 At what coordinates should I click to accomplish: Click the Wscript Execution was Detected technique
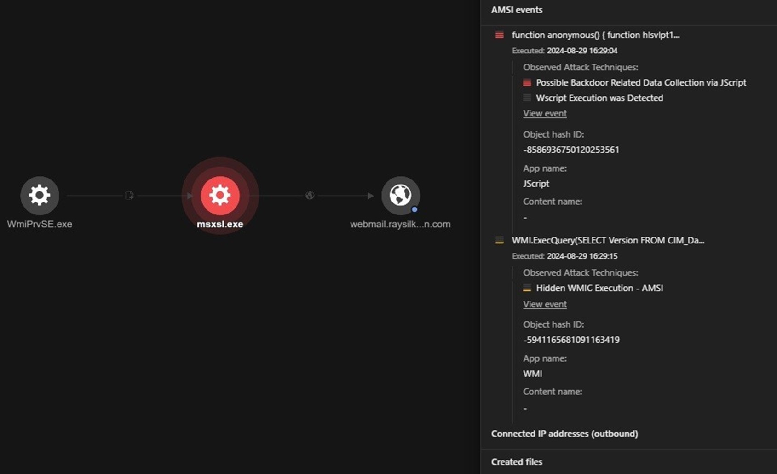tap(599, 98)
